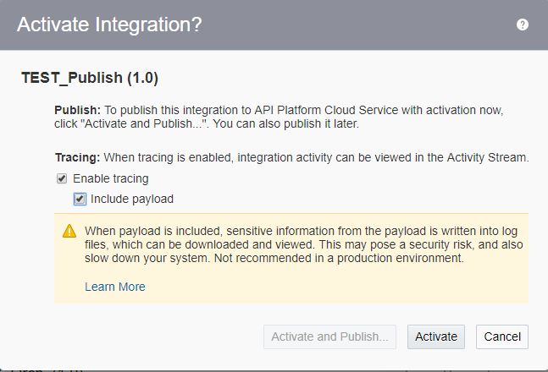The width and height of the screenshot is (548, 372).
Task: Click the bold Tracing: label
Action: coord(78,156)
